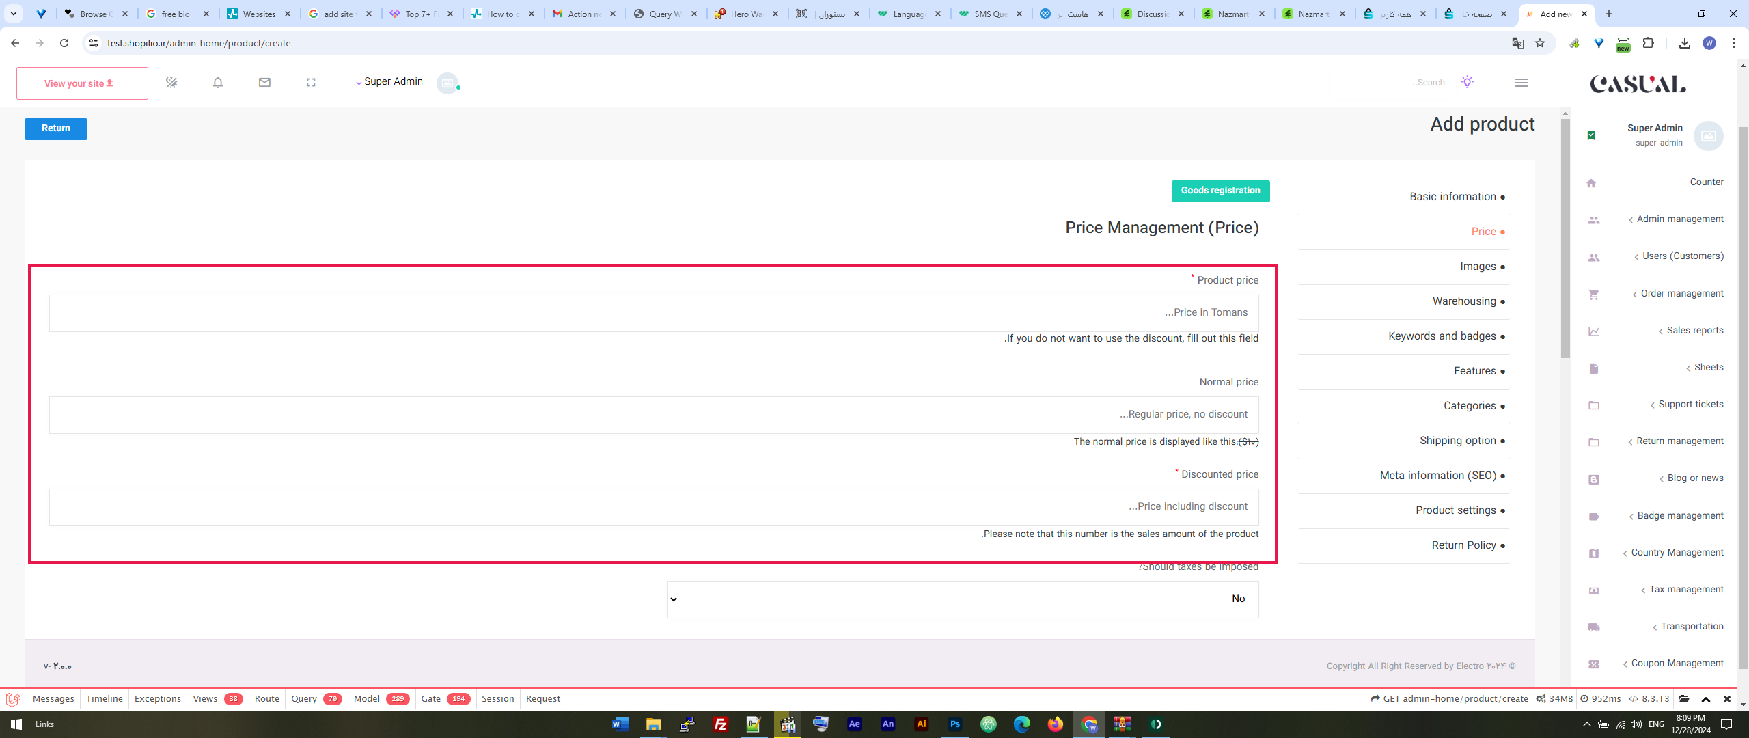Click the Return button
The height and width of the screenshot is (738, 1749).
(x=56, y=128)
